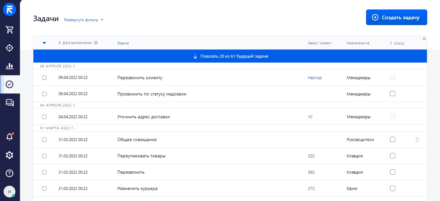Show 20 of 61 future tasks

click(230, 56)
